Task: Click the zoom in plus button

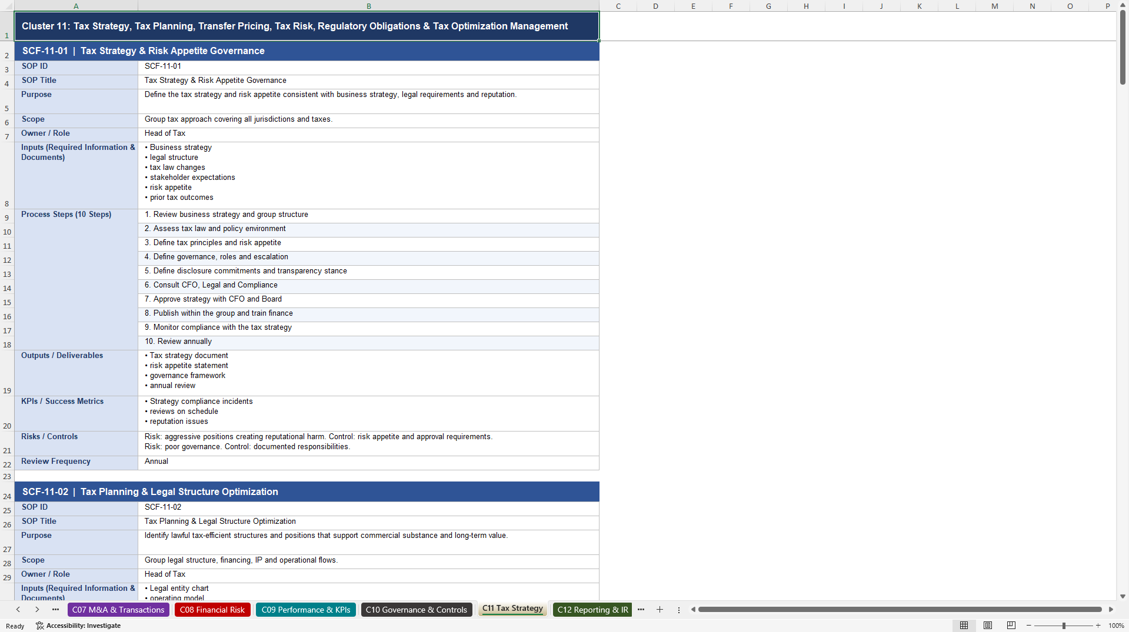Action: (1098, 626)
